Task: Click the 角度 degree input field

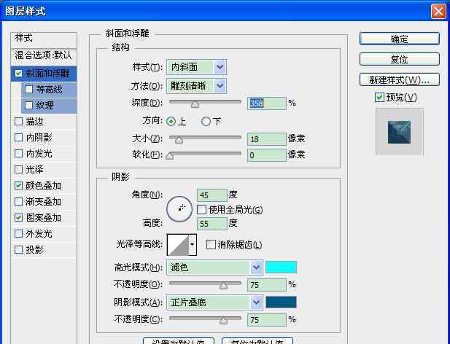Action: coord(212,195)
